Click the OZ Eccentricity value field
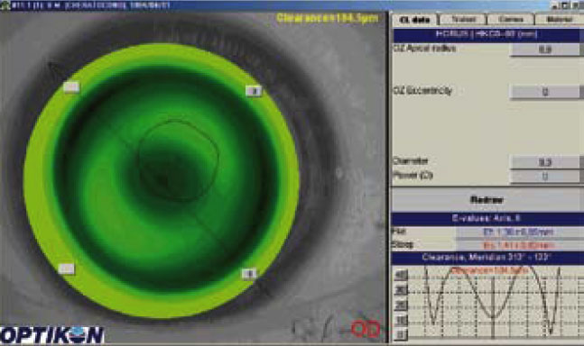 tap(544, 92)
